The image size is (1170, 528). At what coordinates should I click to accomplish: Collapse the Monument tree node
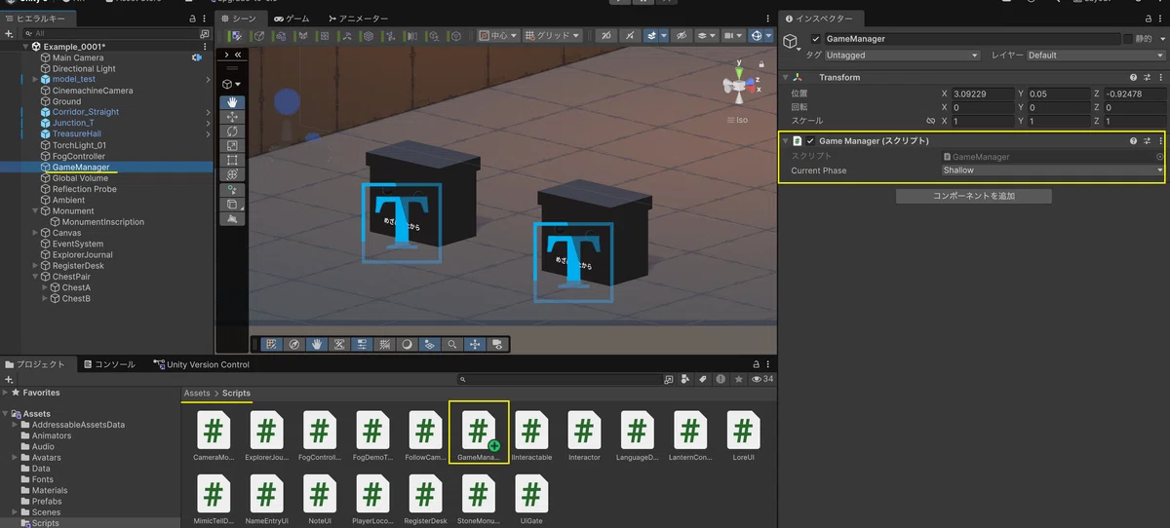point(36,211)
